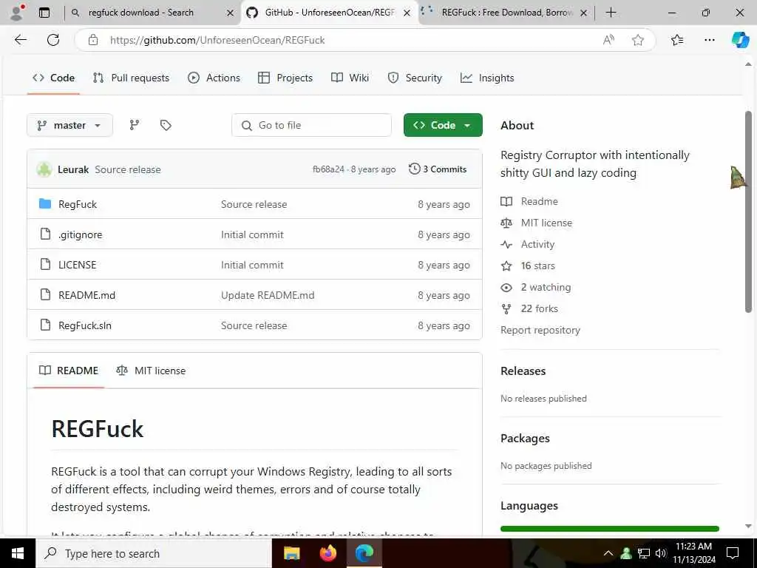Launch the Copilot sidebar
This screenshot has height=568, width=757.
pyautogui.click(x=739, y=40)
